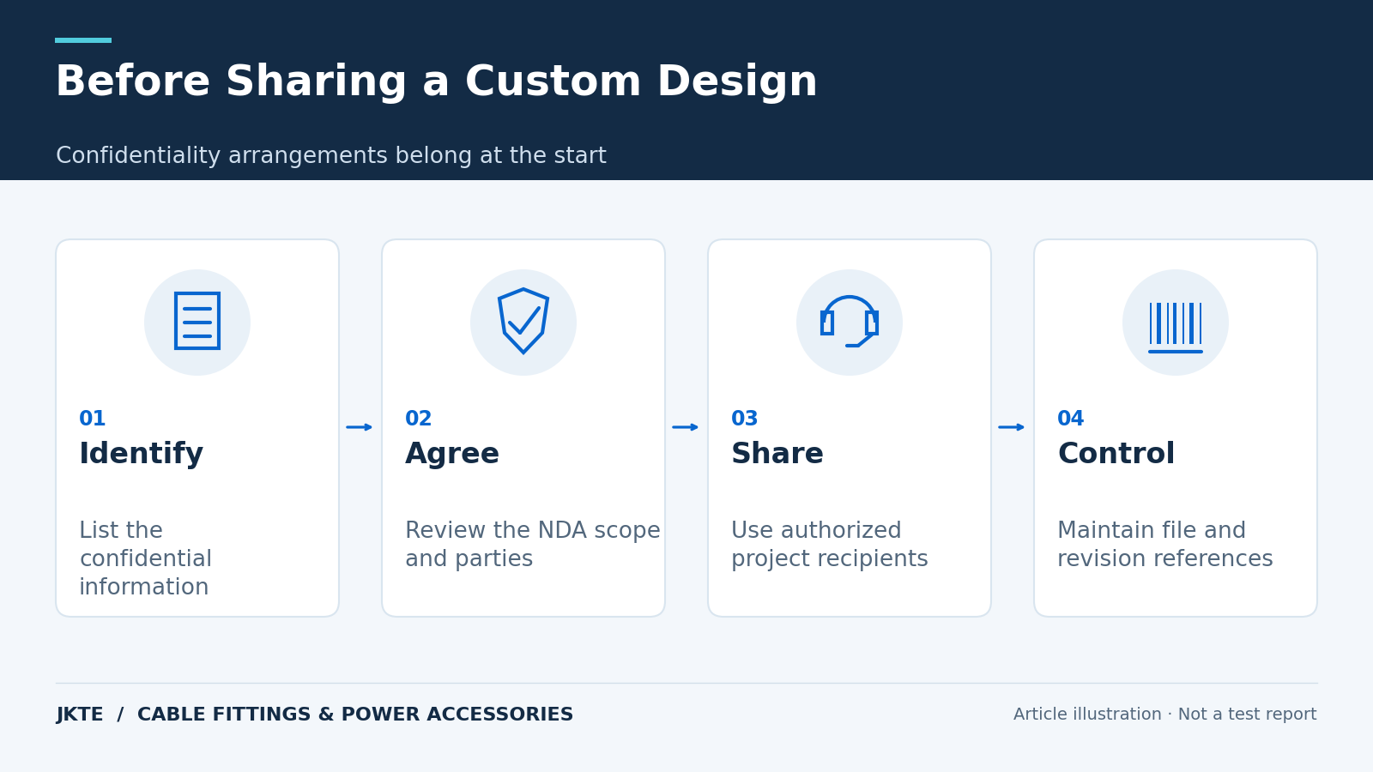Click the subtitle about confidentiality arrangements
Image resolution: width=1373 pixels, height=772 pixels.
331,156
